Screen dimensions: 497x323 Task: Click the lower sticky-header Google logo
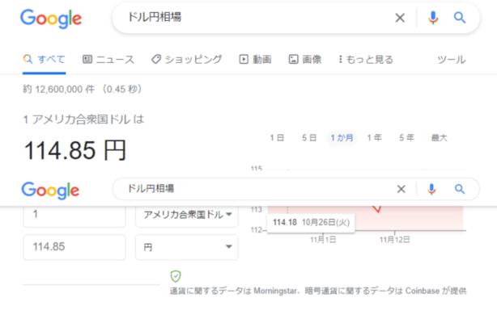coord(50,190)
